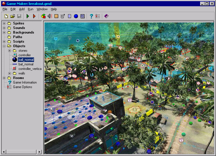Click the game options toolbar icon

click(x=98, y=16)
